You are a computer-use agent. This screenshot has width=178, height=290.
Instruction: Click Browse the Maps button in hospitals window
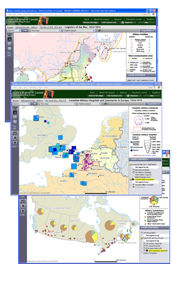tap(96, 96)
